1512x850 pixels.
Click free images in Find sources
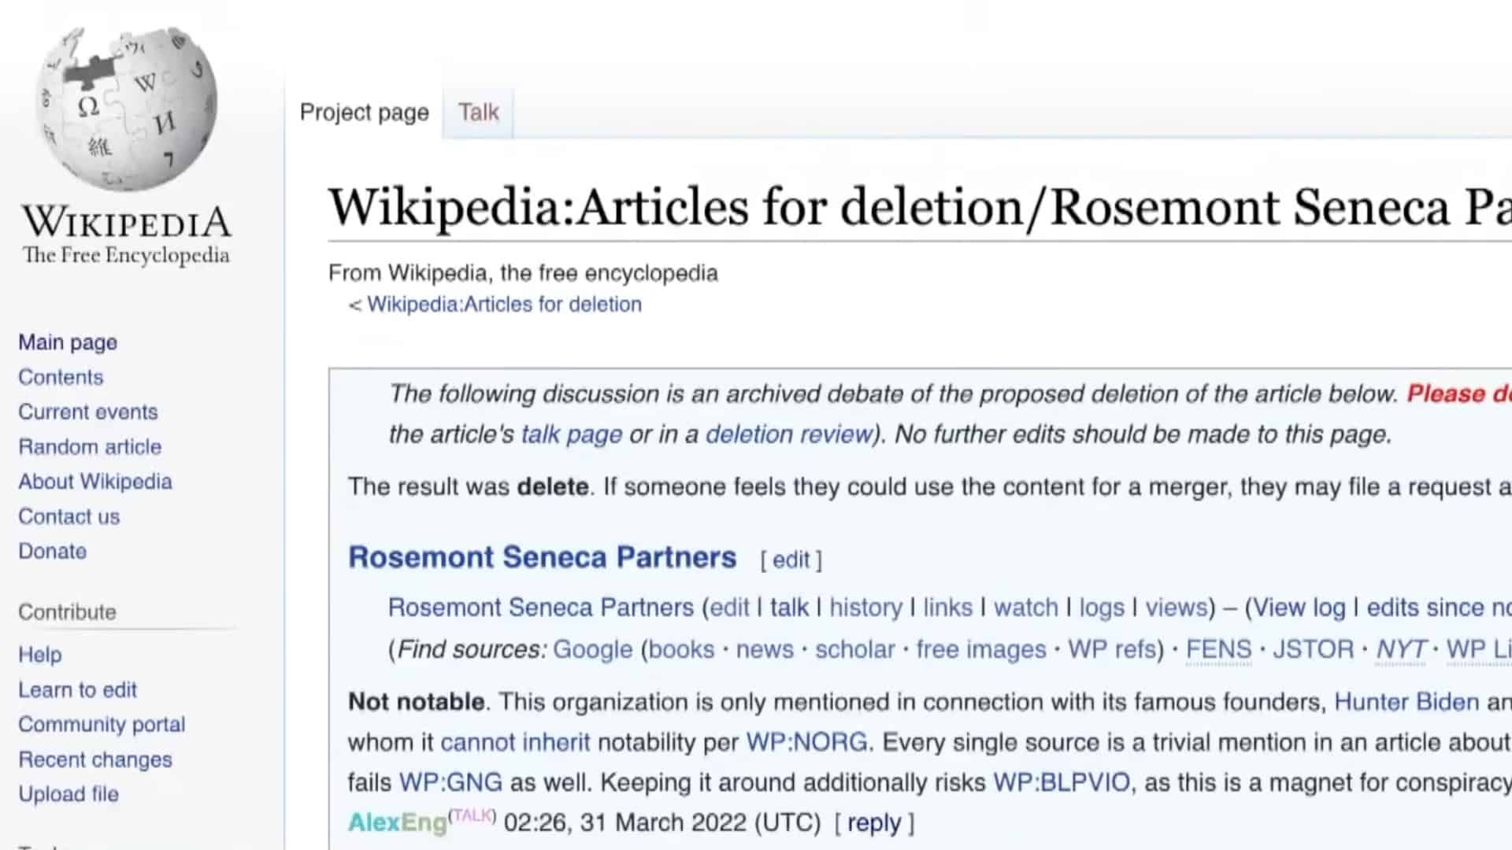[x=981, y=649]
